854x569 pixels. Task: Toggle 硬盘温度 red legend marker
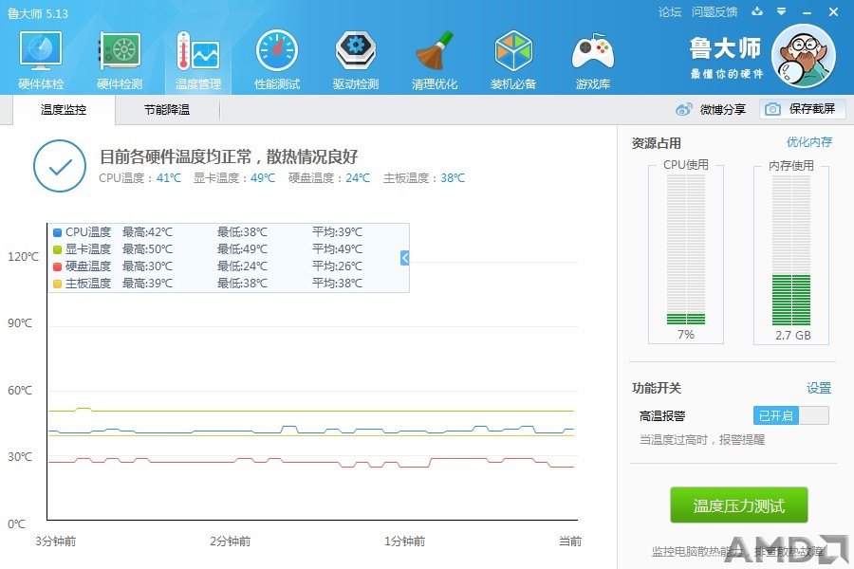(57, 266)
